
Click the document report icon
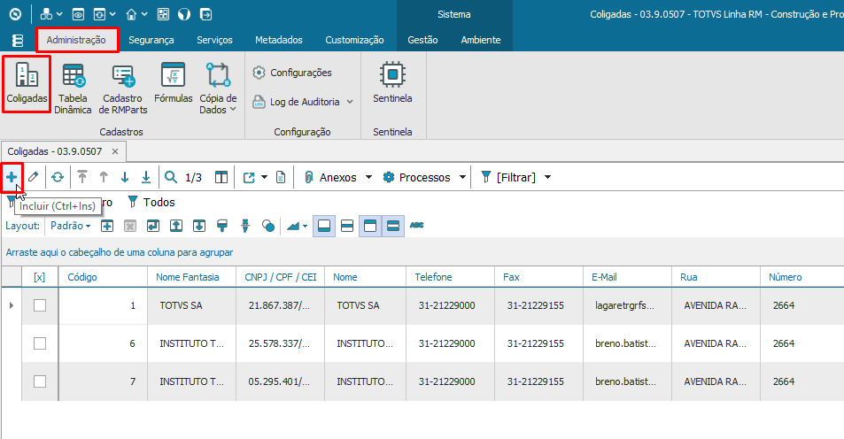click(281, 177)
